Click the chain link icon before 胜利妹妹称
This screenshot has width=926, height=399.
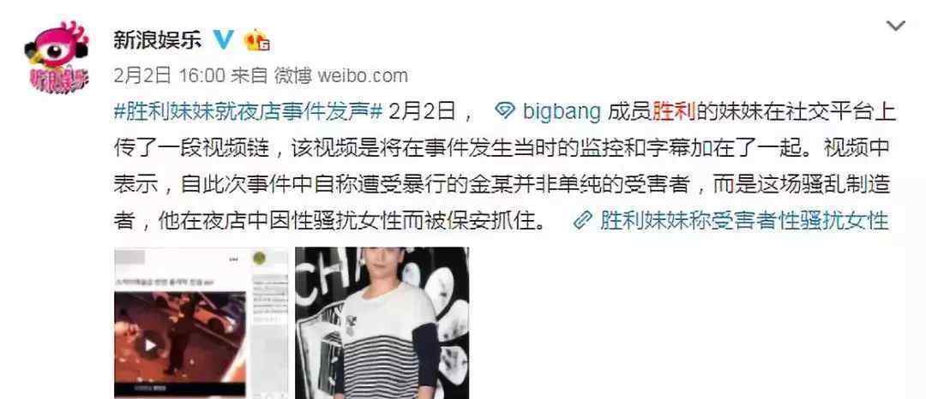[x=584, y=221]
